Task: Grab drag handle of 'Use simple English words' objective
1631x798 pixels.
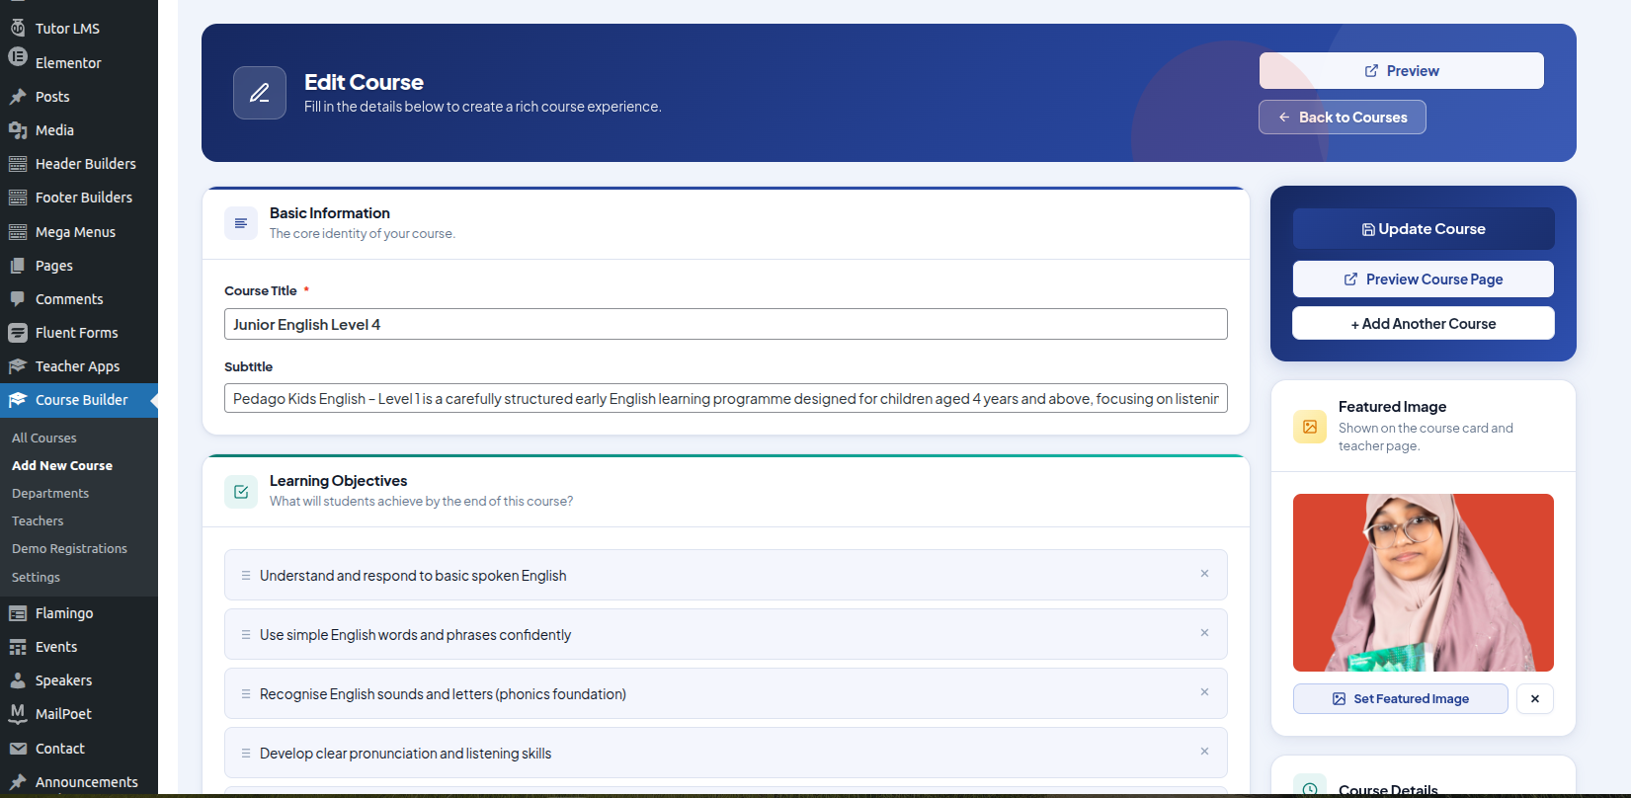Action: (x=246, y=634)
